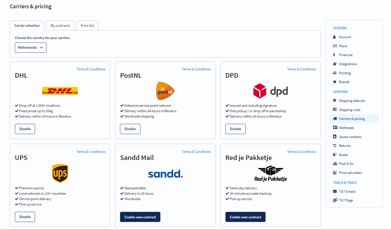Switch to the Carrier selection tab

(x=27, y=26)
